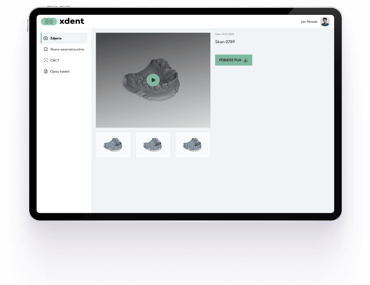Click the xdent brand name text

72,21
